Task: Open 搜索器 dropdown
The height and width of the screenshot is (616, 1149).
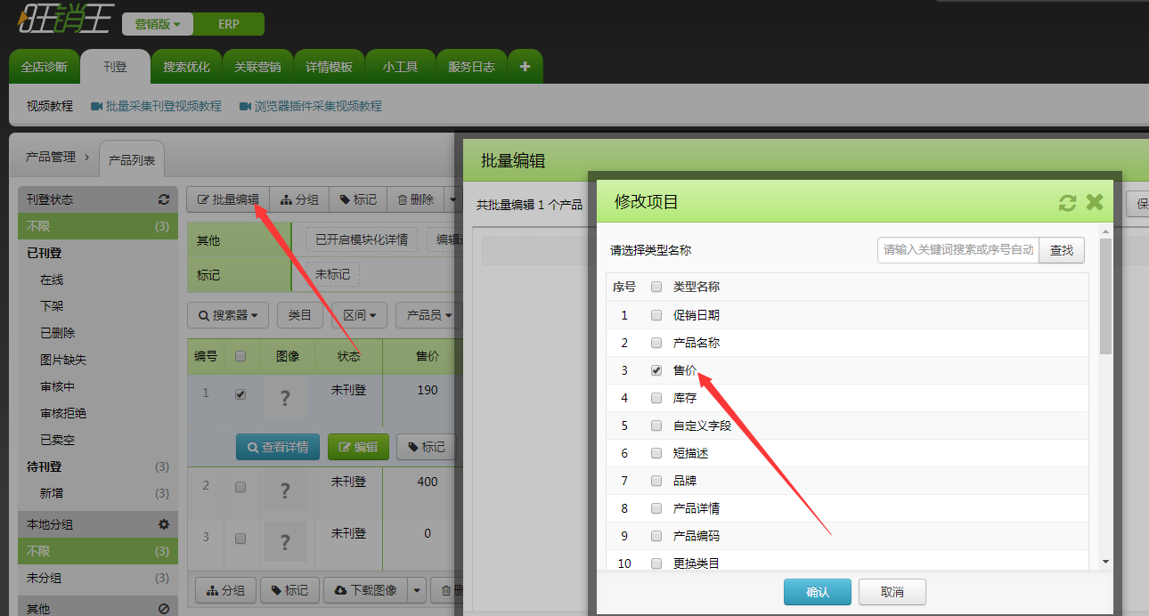Action: coord(228,315)
